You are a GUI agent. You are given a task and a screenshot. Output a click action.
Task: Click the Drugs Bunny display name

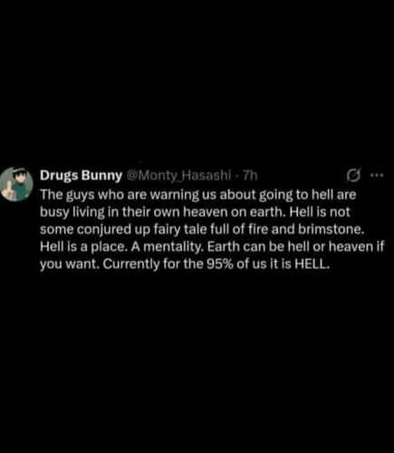coord(81,176)
